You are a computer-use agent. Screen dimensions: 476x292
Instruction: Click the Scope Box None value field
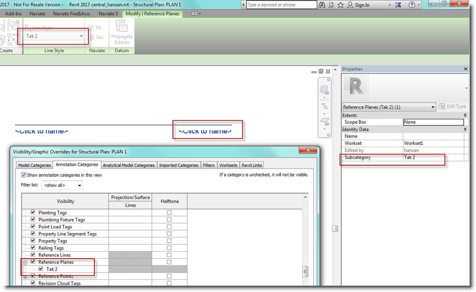433,122
